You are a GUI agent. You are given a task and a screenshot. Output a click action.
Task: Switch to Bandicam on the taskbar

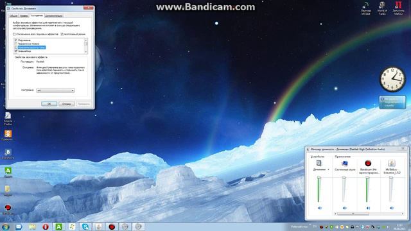tap(112, 227)
